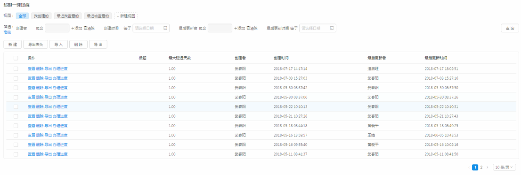Go to previous page arrow in pagination
Viewport: 521px width, 175px height.
tap(469, 167)
